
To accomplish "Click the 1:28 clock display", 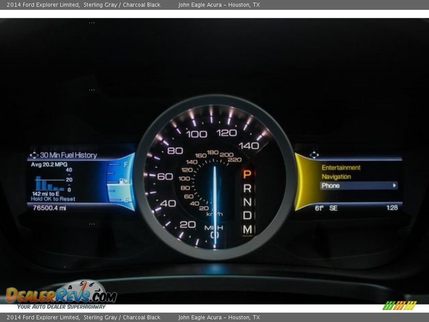I will pyautogui.click(x=392, y=208).
